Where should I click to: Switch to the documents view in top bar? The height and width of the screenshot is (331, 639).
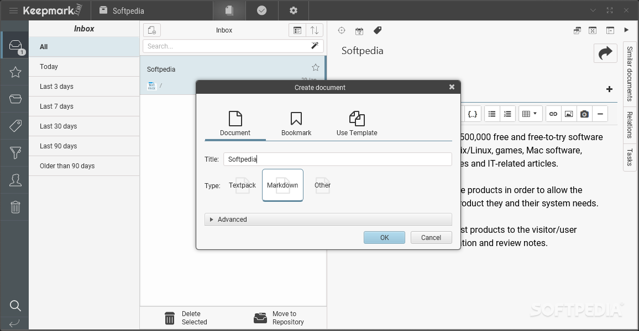pos(229,10)
